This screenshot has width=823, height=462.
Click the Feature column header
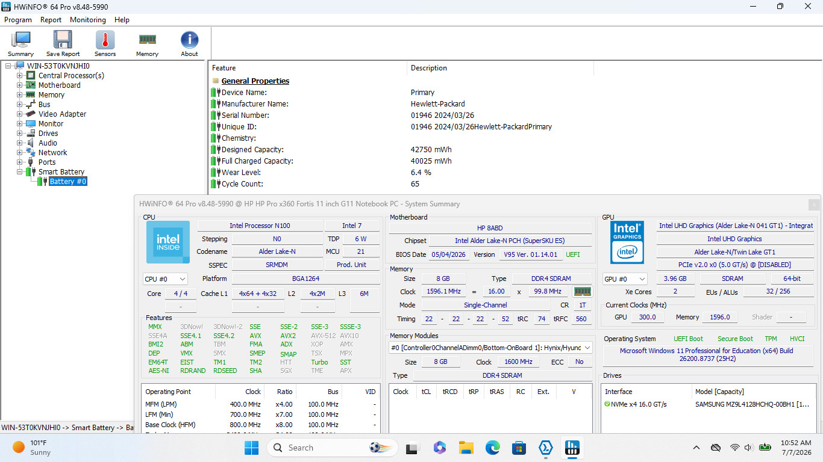pyautogui.click(x=307, y=68)
